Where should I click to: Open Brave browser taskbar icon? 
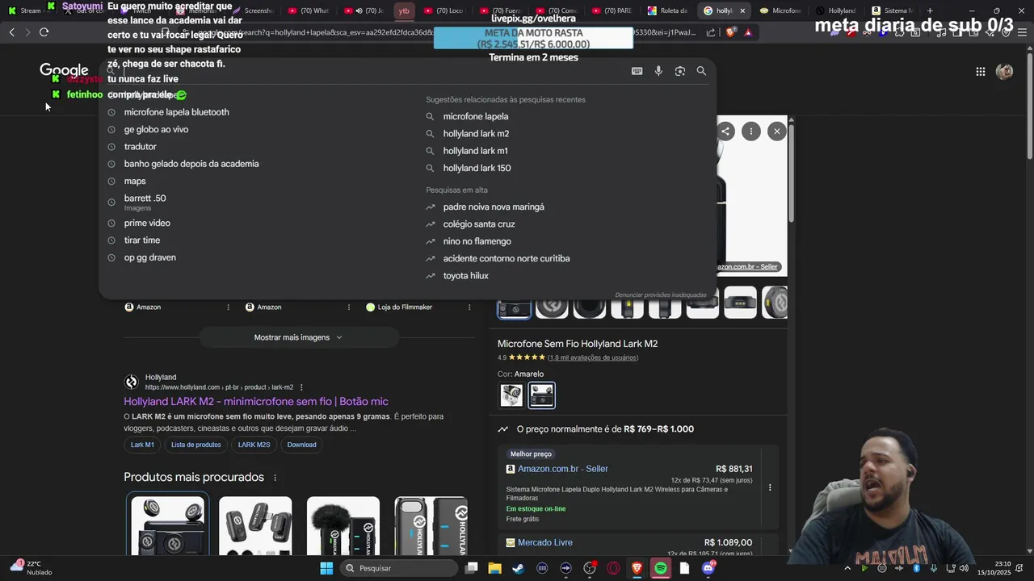[637, 568]
